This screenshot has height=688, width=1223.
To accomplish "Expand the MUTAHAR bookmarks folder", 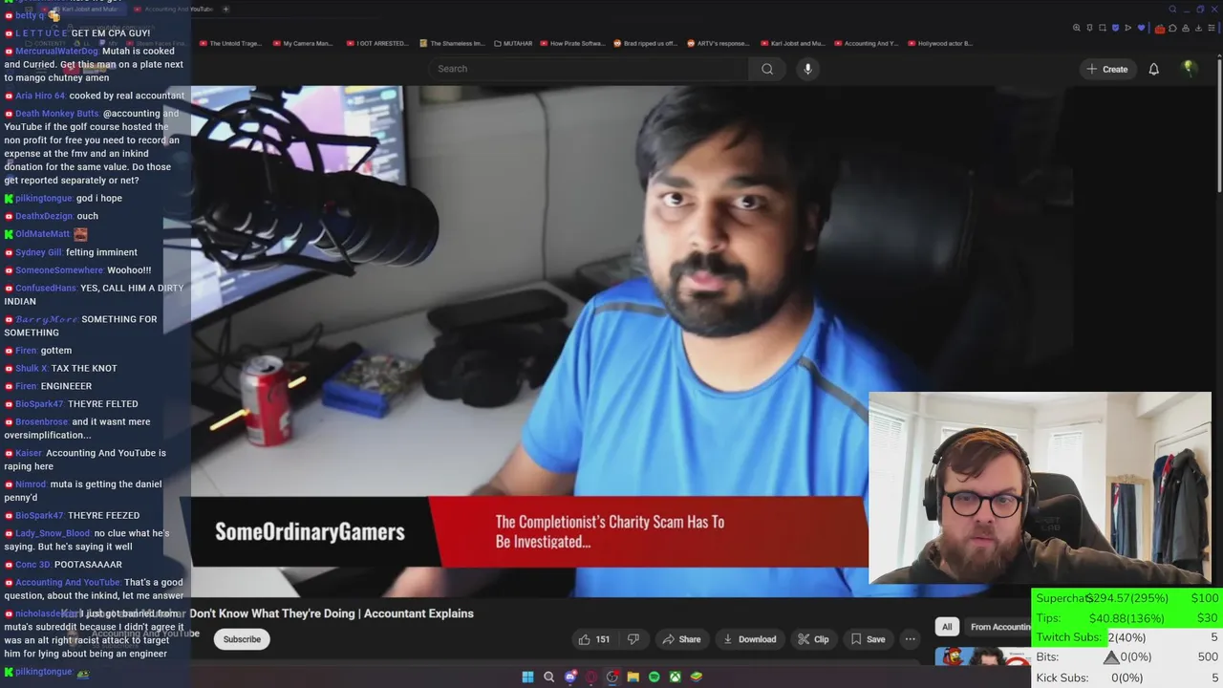I will pos(513,43).
